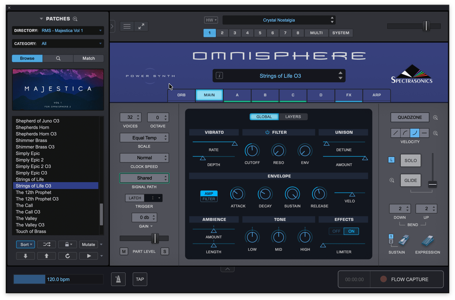Open the Strings of Life O3 patch selector
Image resolution: width=455 pixels, height=300 pixels.
click(x=280, y=76)
